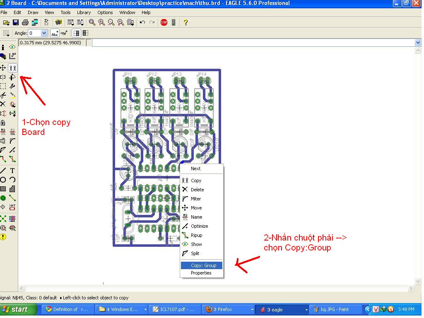This screenshot has height=318, width=424.
Task: Open the Errors warning tool
Action: click(x=3, y=237)
